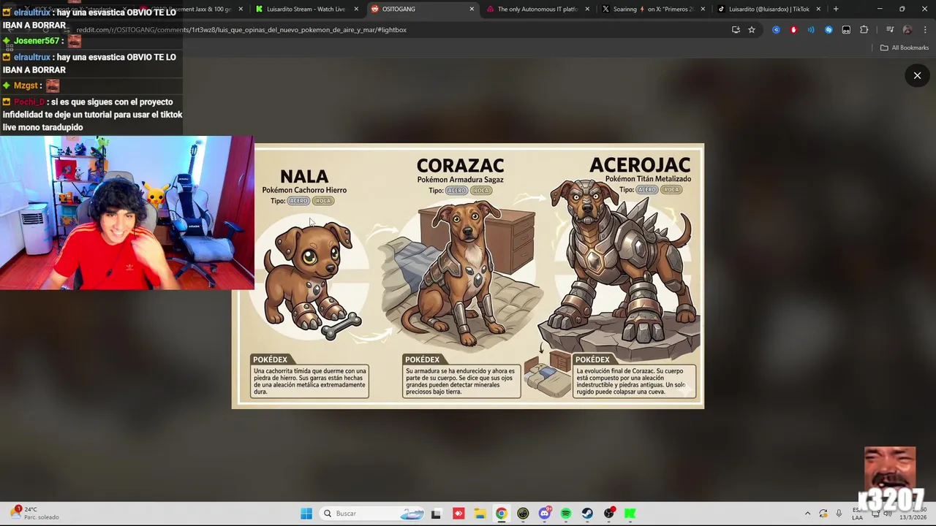Open Task View on the taskbar
The image size is (936, 526).
tap(437, 514)
